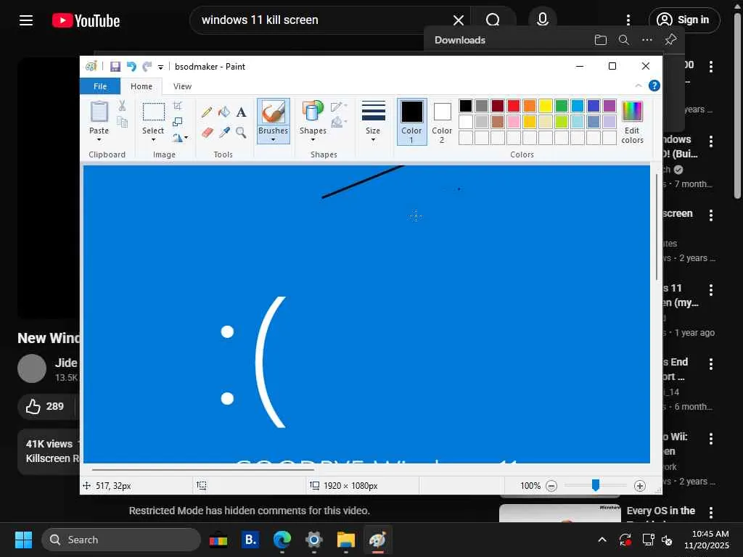Screen dimensions: 743x557
Task: Click the Paint zoom slider handle
Action: coord(596,485)
